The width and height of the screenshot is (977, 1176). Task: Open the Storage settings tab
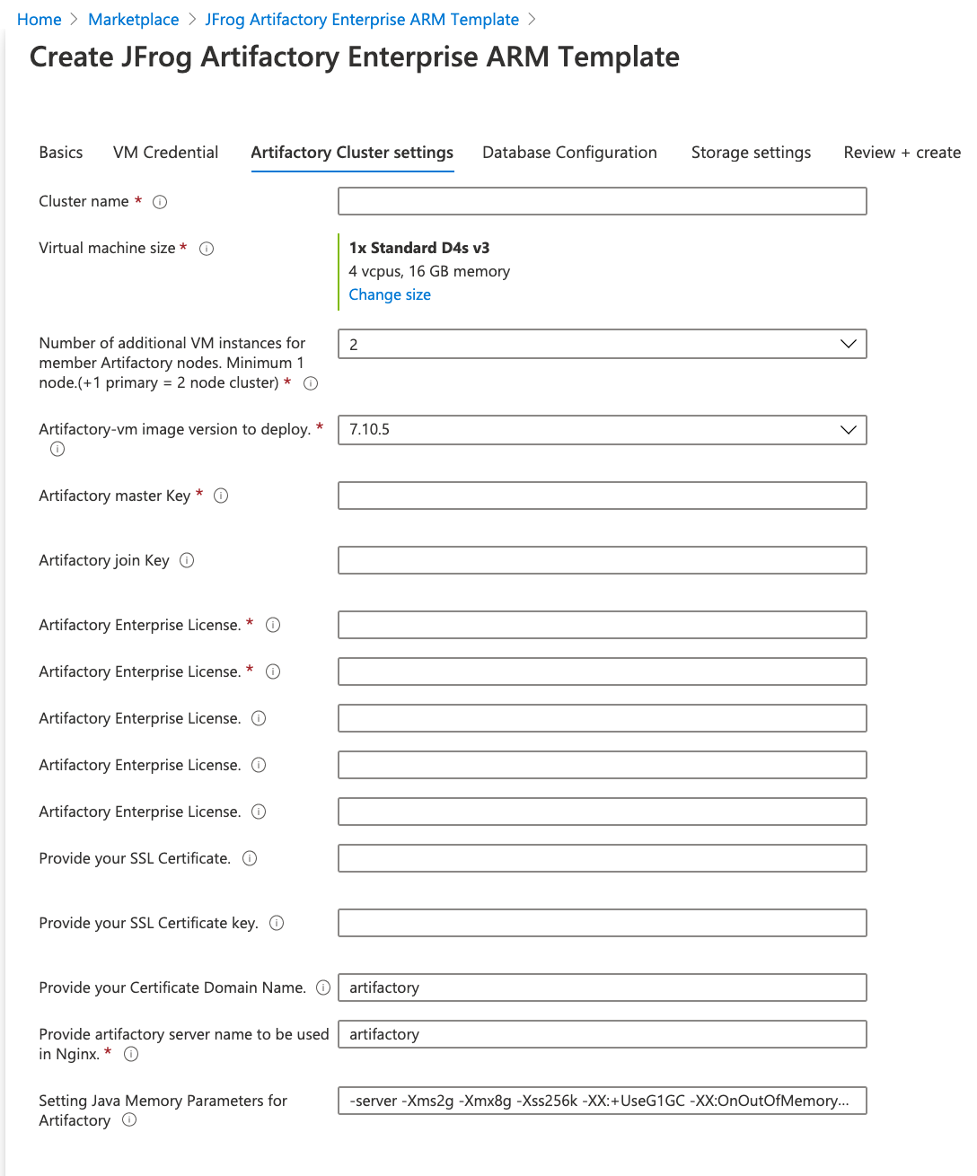751,153
